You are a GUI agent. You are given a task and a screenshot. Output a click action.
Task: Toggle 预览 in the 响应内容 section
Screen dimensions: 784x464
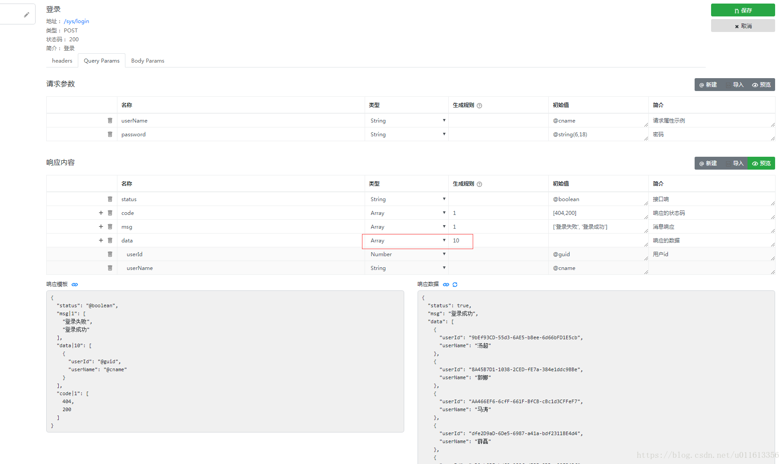(x=761, y=163)
